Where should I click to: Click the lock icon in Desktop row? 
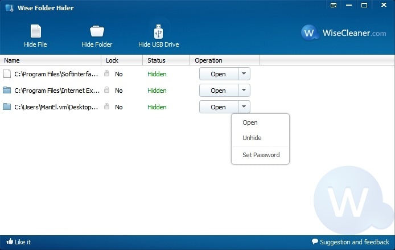107,106
